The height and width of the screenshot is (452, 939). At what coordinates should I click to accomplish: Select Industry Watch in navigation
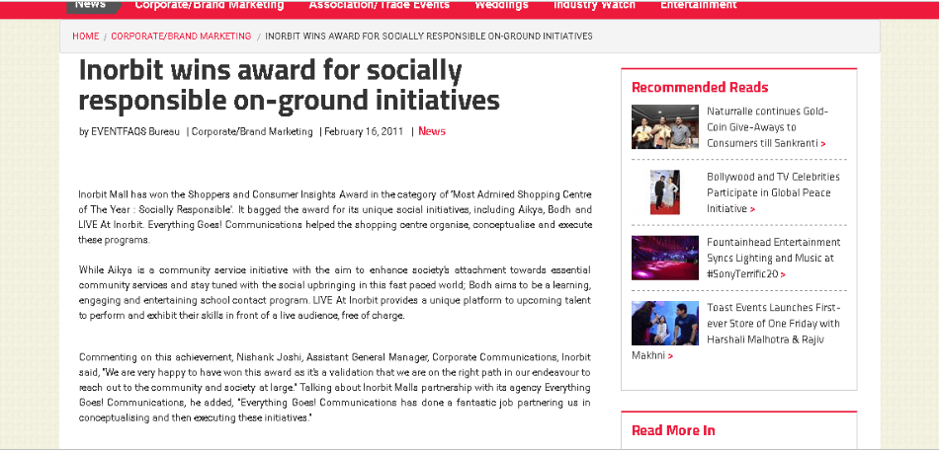tap(594, 5)
